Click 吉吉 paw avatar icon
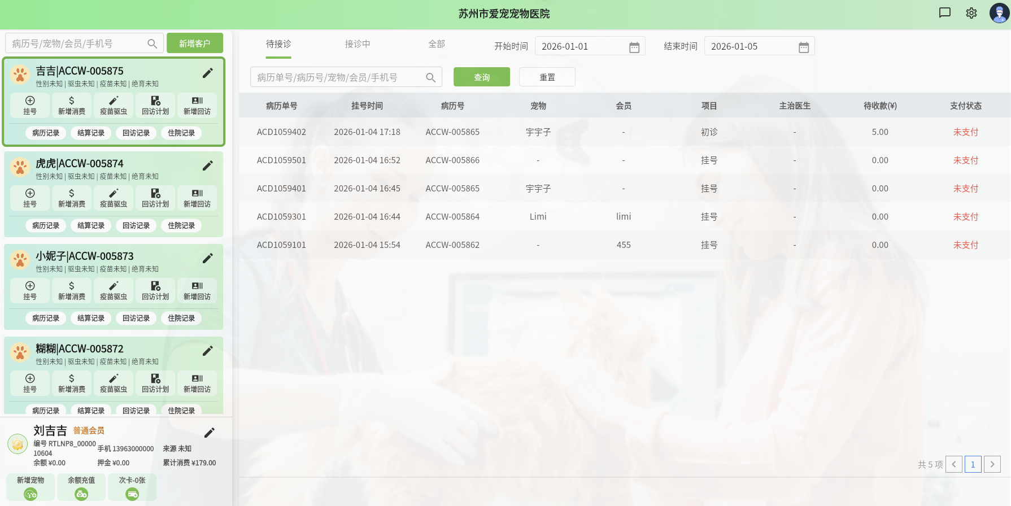The width and height of the screenshot is (1011, 506). coord(20,75)
